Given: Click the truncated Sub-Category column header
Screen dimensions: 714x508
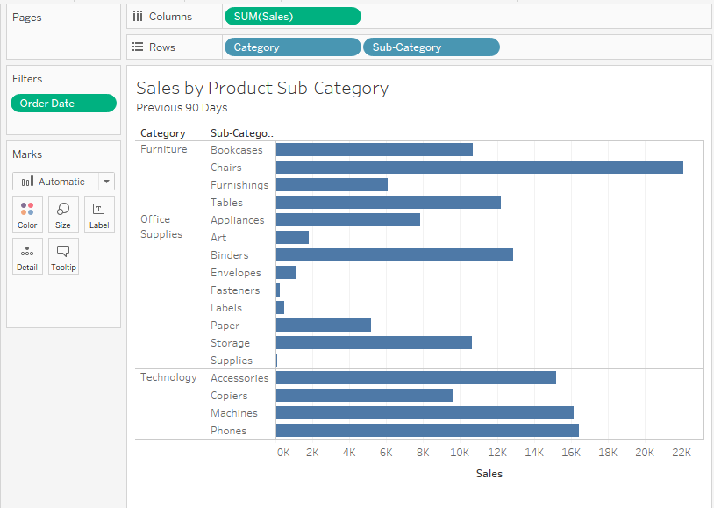Looking at the screenshot, I should [x=241, y=133].
